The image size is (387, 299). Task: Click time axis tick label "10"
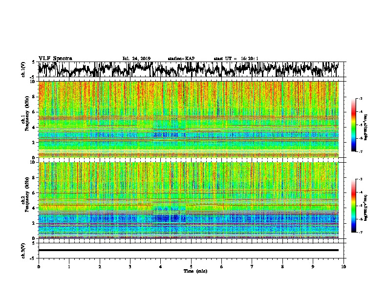(344, 267)
